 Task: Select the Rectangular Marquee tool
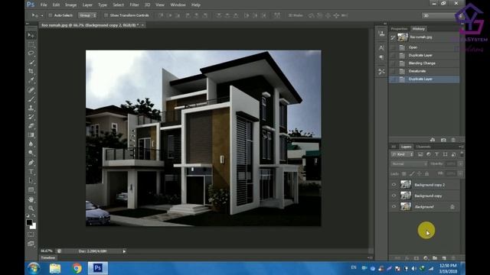click(31, 44)
